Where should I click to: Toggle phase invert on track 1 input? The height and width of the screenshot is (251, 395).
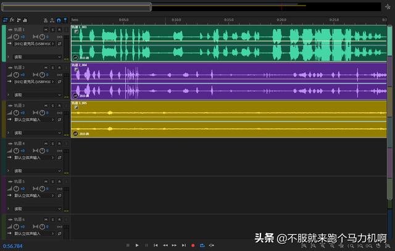click(x=59, y=44)
